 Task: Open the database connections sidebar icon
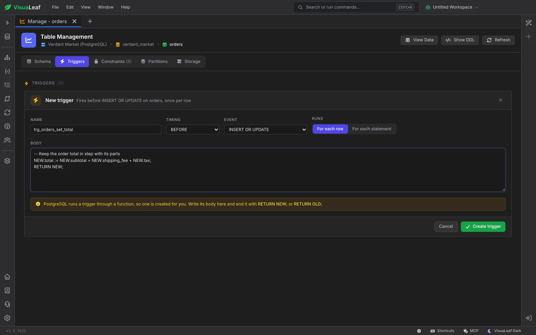coord(7,36)
